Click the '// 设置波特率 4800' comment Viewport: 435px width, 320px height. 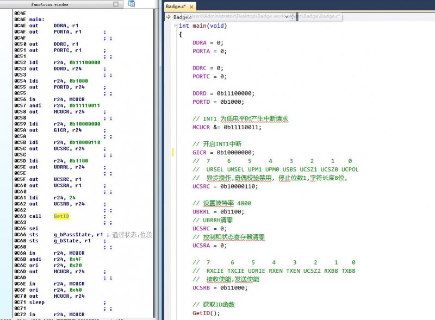click(222, 203)
